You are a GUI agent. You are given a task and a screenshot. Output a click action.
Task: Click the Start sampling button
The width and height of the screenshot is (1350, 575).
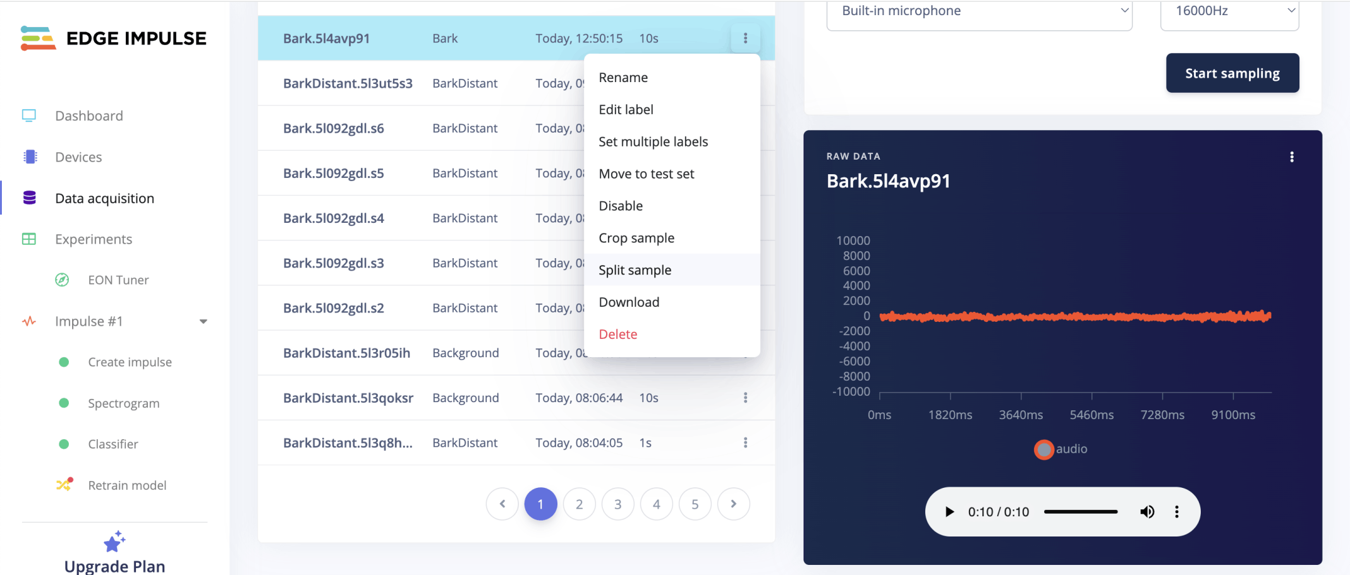tap(1232, 73)
